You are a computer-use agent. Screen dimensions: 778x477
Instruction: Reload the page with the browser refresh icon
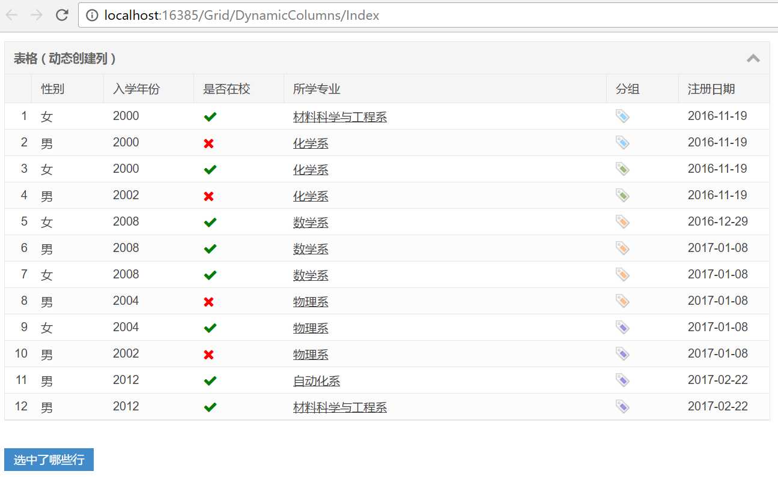[x=61, y=15]
